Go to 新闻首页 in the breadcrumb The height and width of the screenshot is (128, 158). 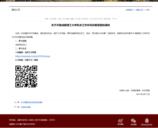[129, 10]
